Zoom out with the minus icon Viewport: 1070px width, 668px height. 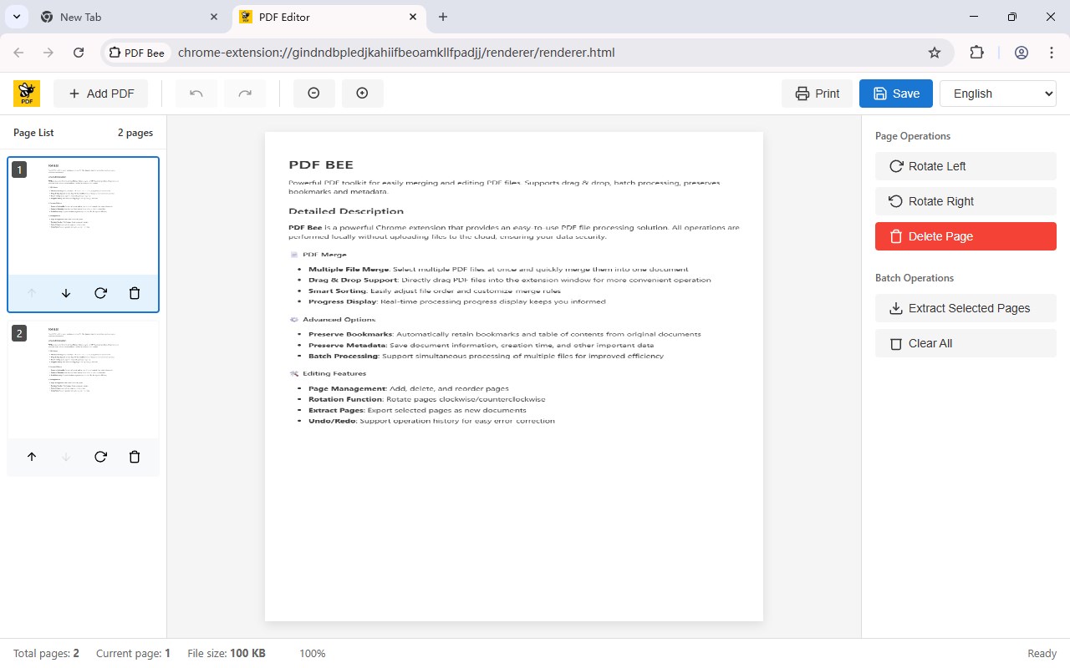[x=313, y=94]
